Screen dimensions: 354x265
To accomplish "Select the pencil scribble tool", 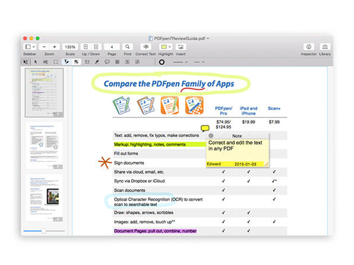I will (x=97, y=62).
